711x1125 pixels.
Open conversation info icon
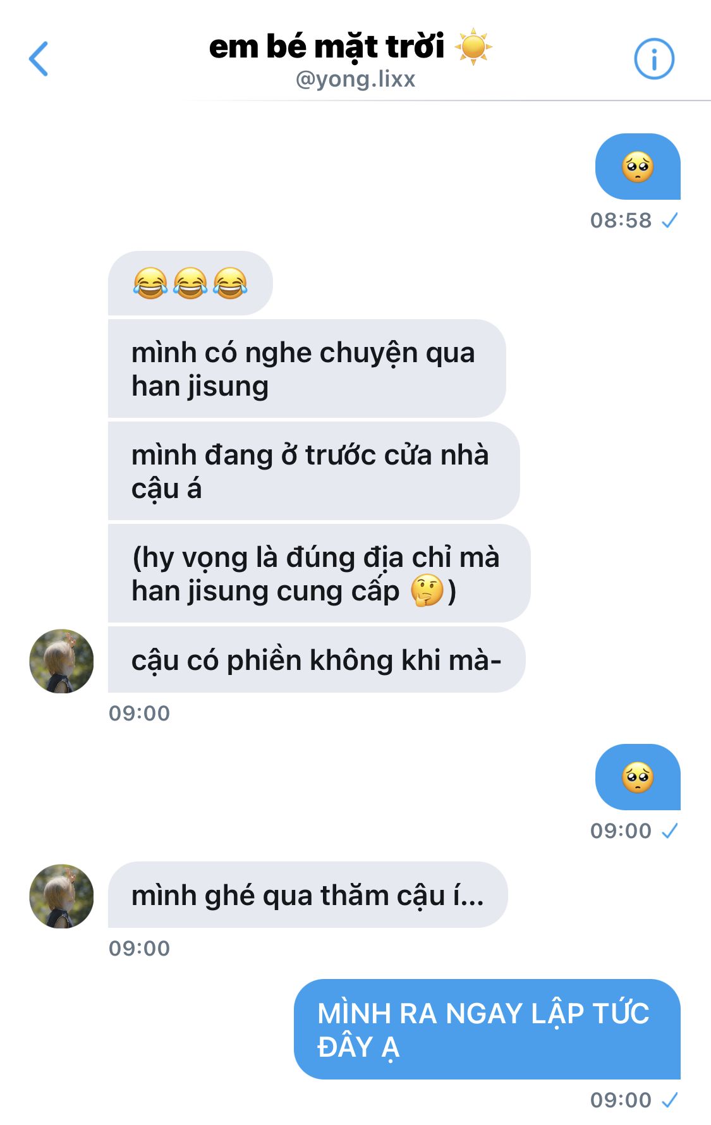654,59
